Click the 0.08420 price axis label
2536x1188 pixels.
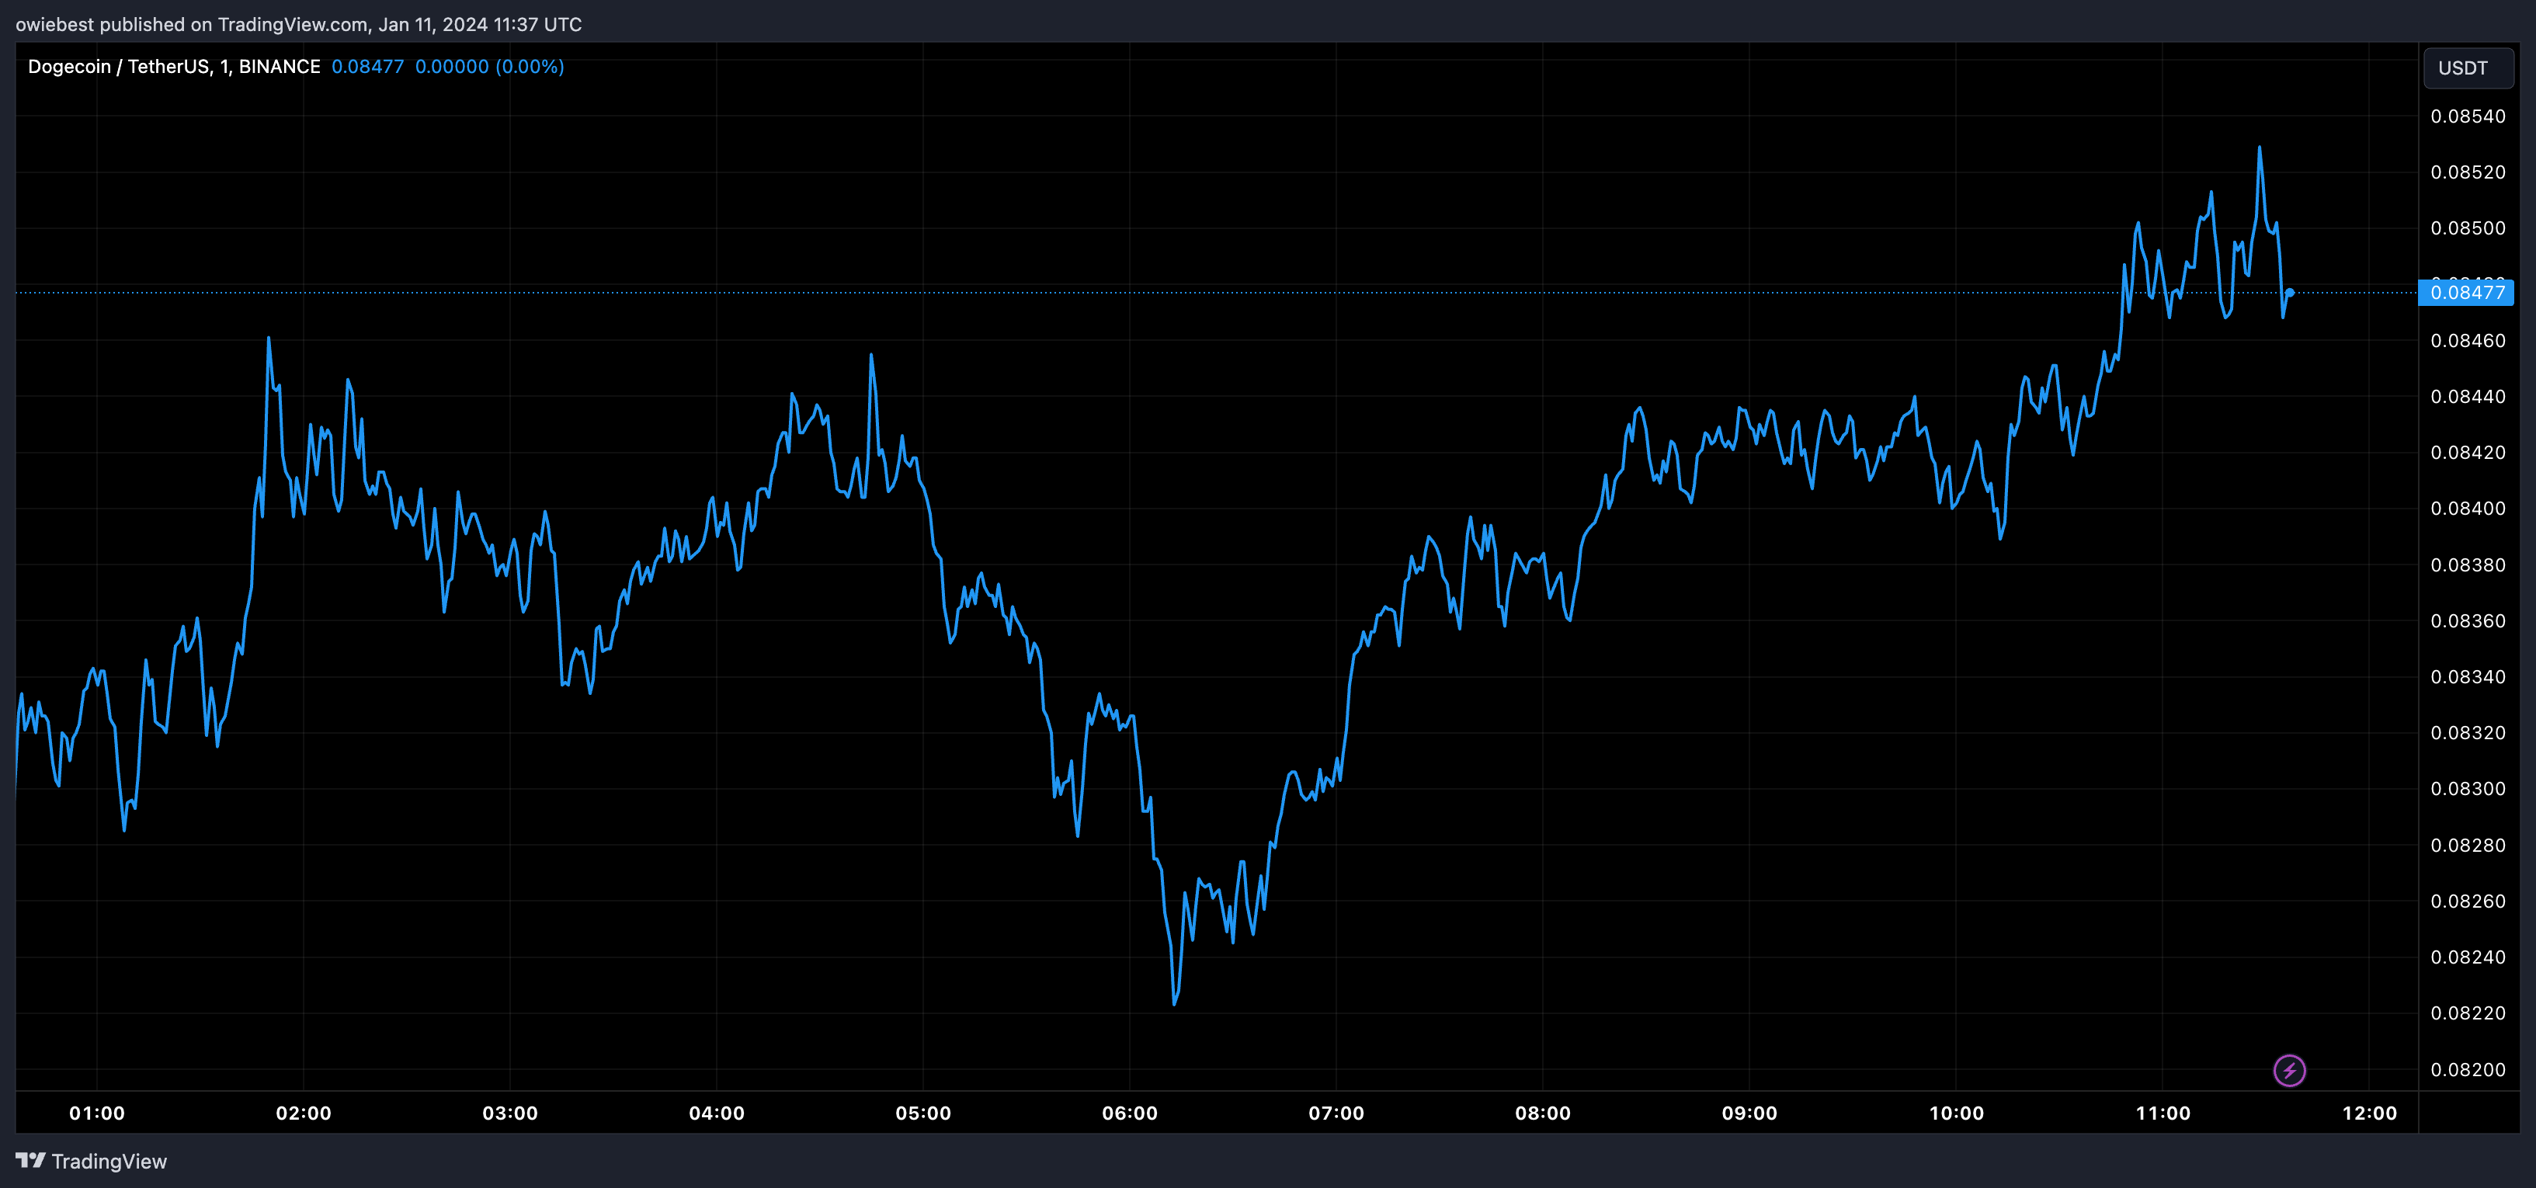click(2468, 453)
